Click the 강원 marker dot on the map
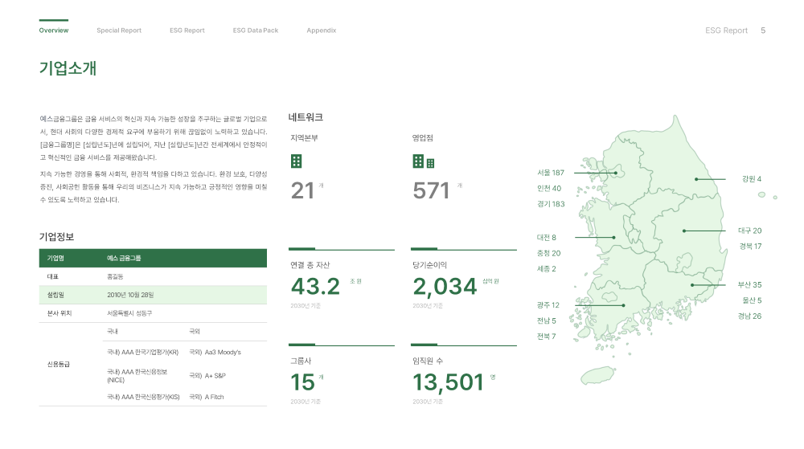804x449 pixels. click(x=696, y=179)
